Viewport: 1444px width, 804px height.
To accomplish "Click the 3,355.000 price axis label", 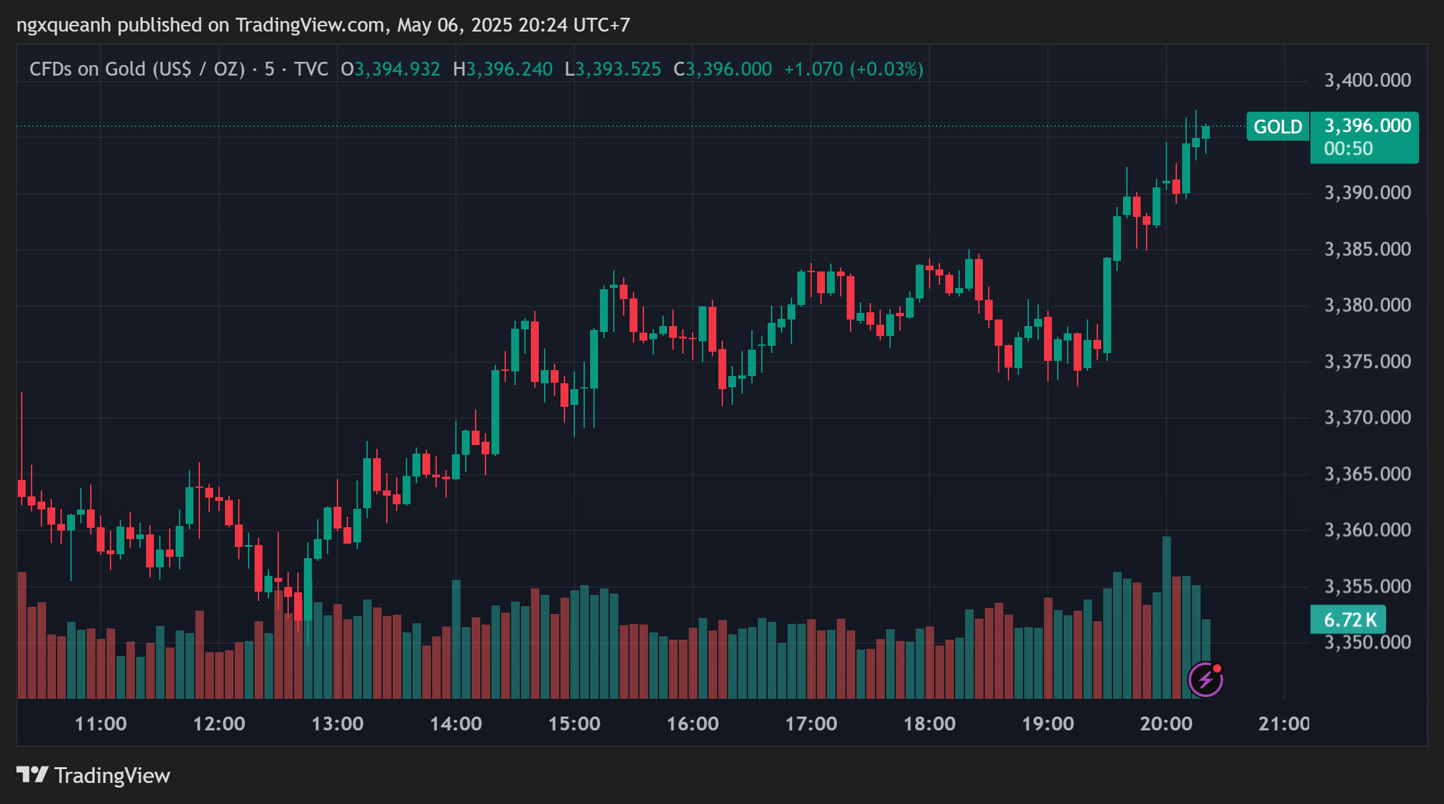I will click(1368, 586).
